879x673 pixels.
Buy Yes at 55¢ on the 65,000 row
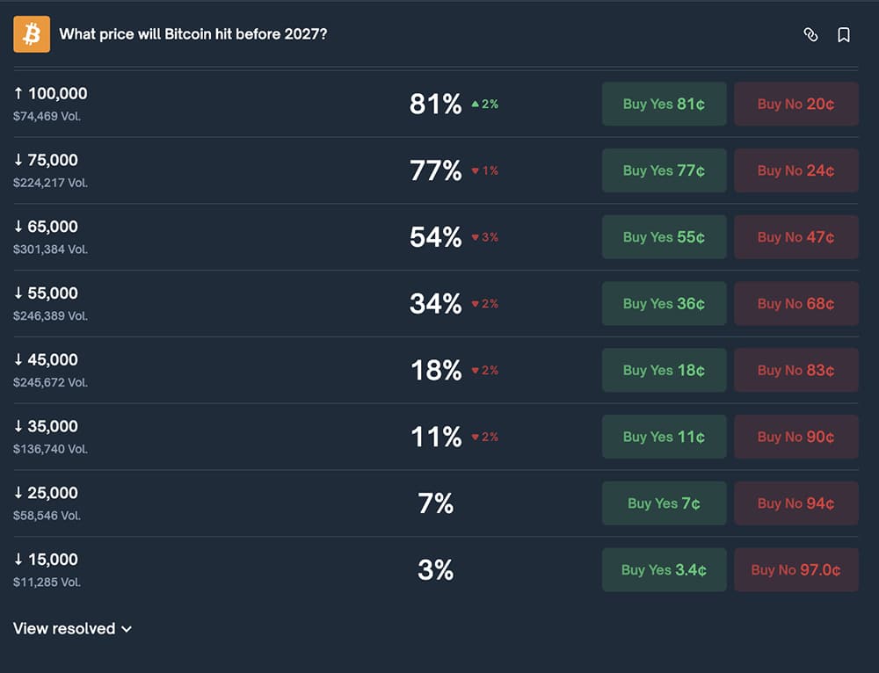click(x=664, y=236)
